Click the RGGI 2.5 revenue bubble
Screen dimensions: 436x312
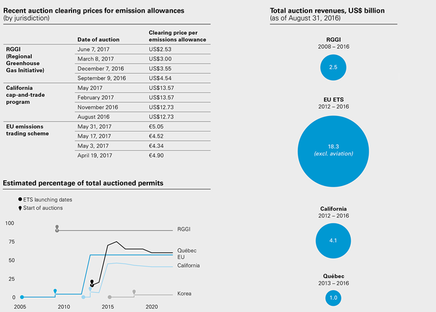333,67
